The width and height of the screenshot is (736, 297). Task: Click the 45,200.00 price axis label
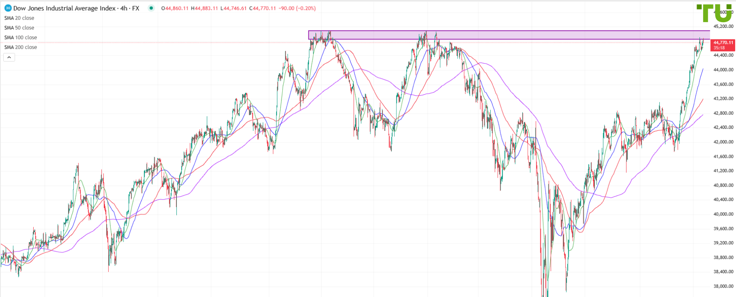pos(723,26)
